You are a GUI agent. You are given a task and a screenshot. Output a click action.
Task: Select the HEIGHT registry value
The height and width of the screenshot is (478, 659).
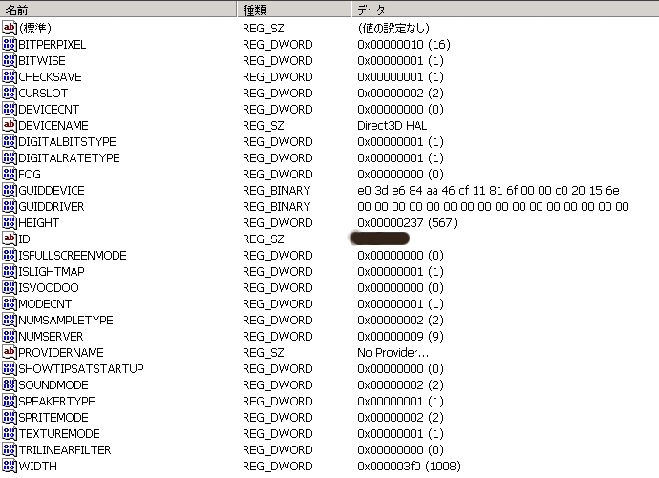39,223
